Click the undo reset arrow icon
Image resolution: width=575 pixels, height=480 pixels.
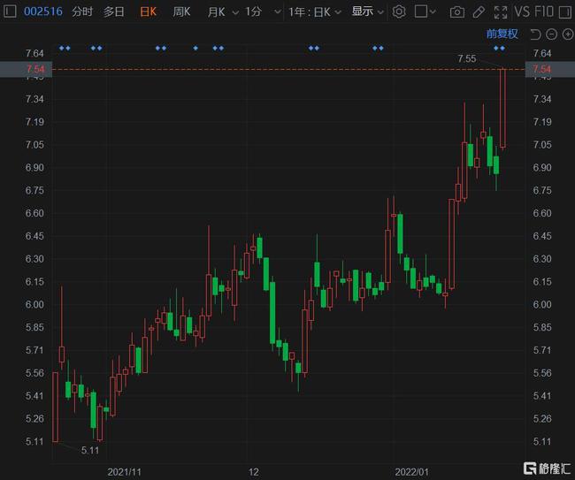tap(534, 34)
